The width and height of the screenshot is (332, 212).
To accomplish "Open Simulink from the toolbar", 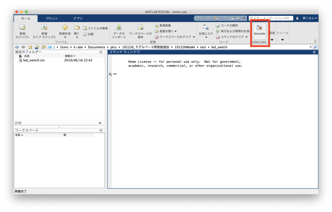I will [259, 29].
